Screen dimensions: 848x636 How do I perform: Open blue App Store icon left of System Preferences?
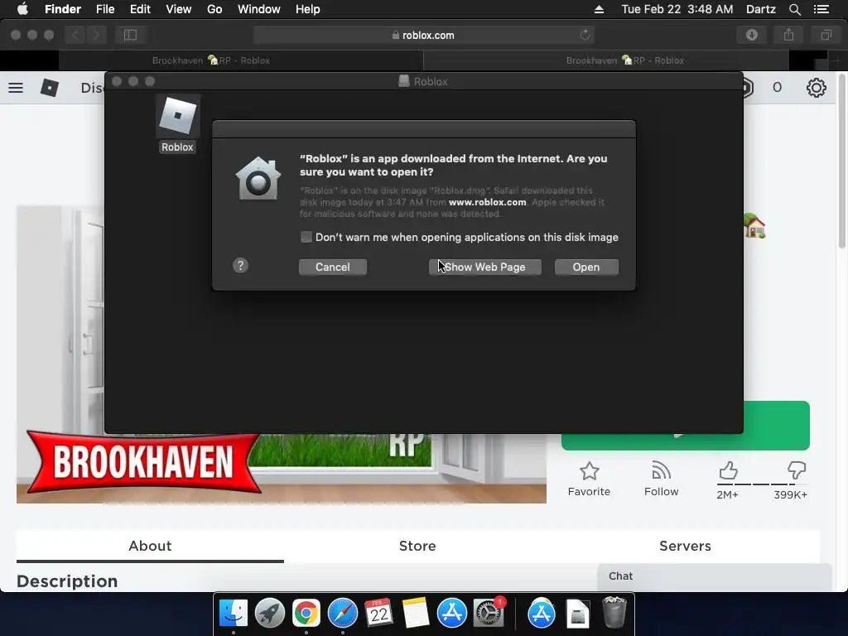pyautogui.click(x=451, y=614)
